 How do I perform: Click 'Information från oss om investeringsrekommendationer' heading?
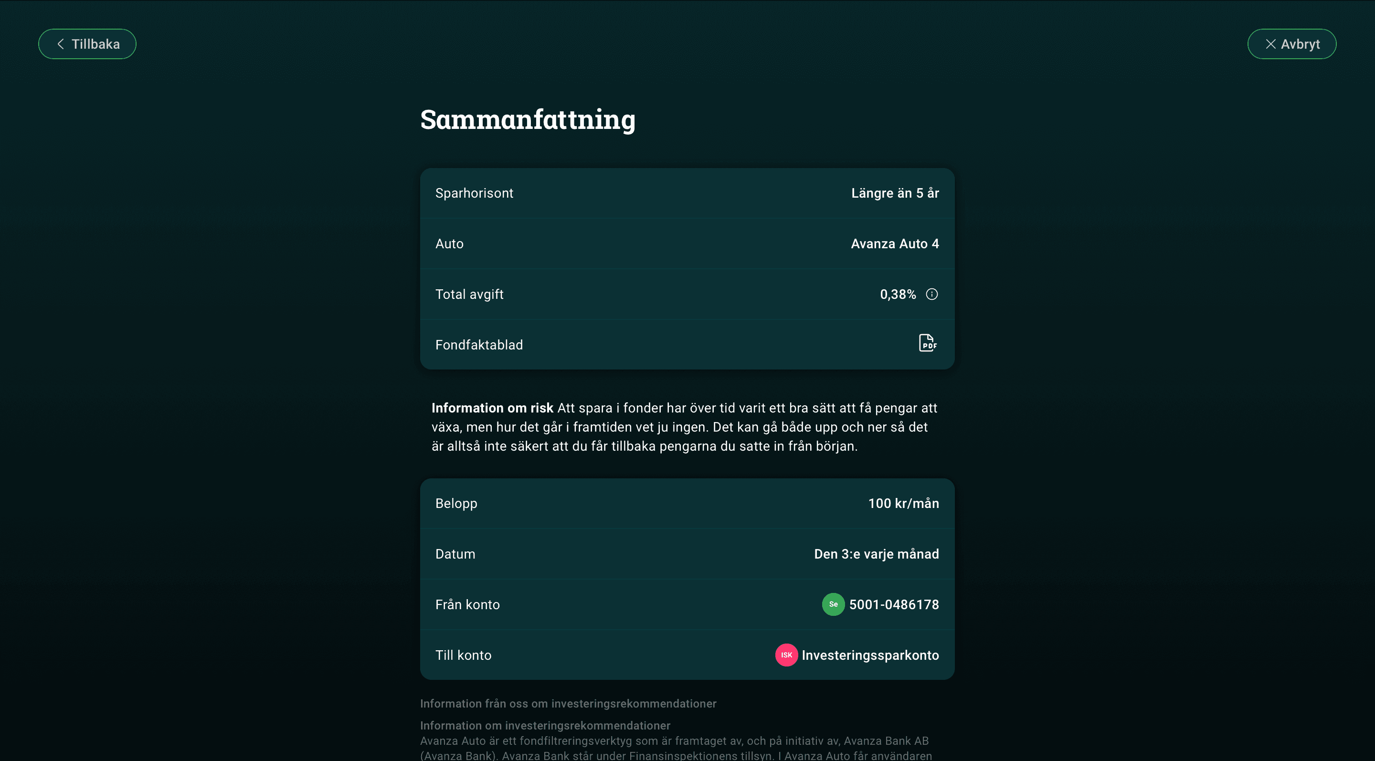pyautogui.click(x=568, y=703)
